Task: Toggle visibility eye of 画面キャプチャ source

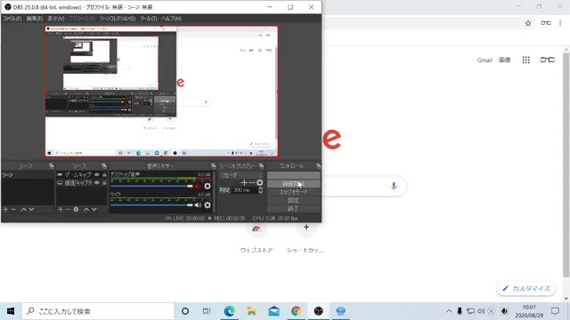Action: pos(97,183)
